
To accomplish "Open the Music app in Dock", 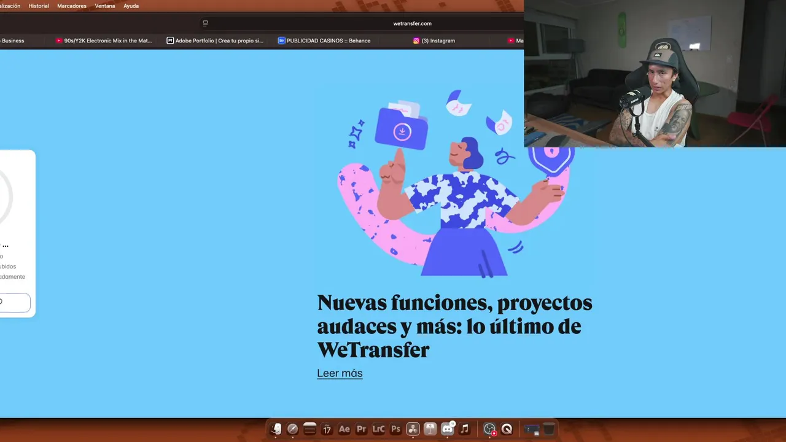I will [x=464, y=429].
